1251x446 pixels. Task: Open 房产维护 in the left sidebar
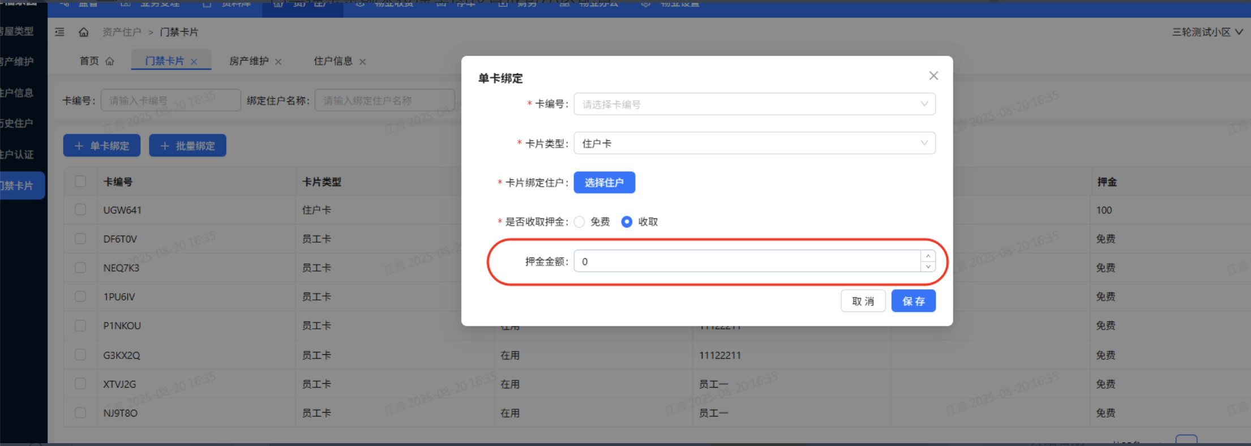(17, 62)
